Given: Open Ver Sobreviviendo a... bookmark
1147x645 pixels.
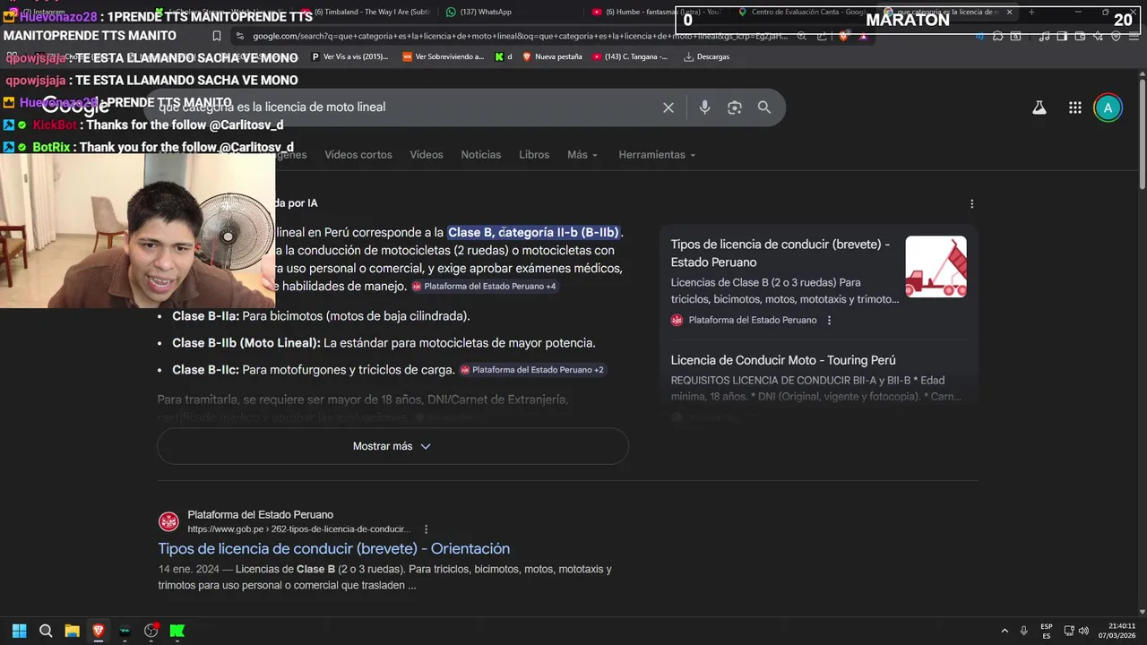Looking at the screenshot, I should point(444,56).
